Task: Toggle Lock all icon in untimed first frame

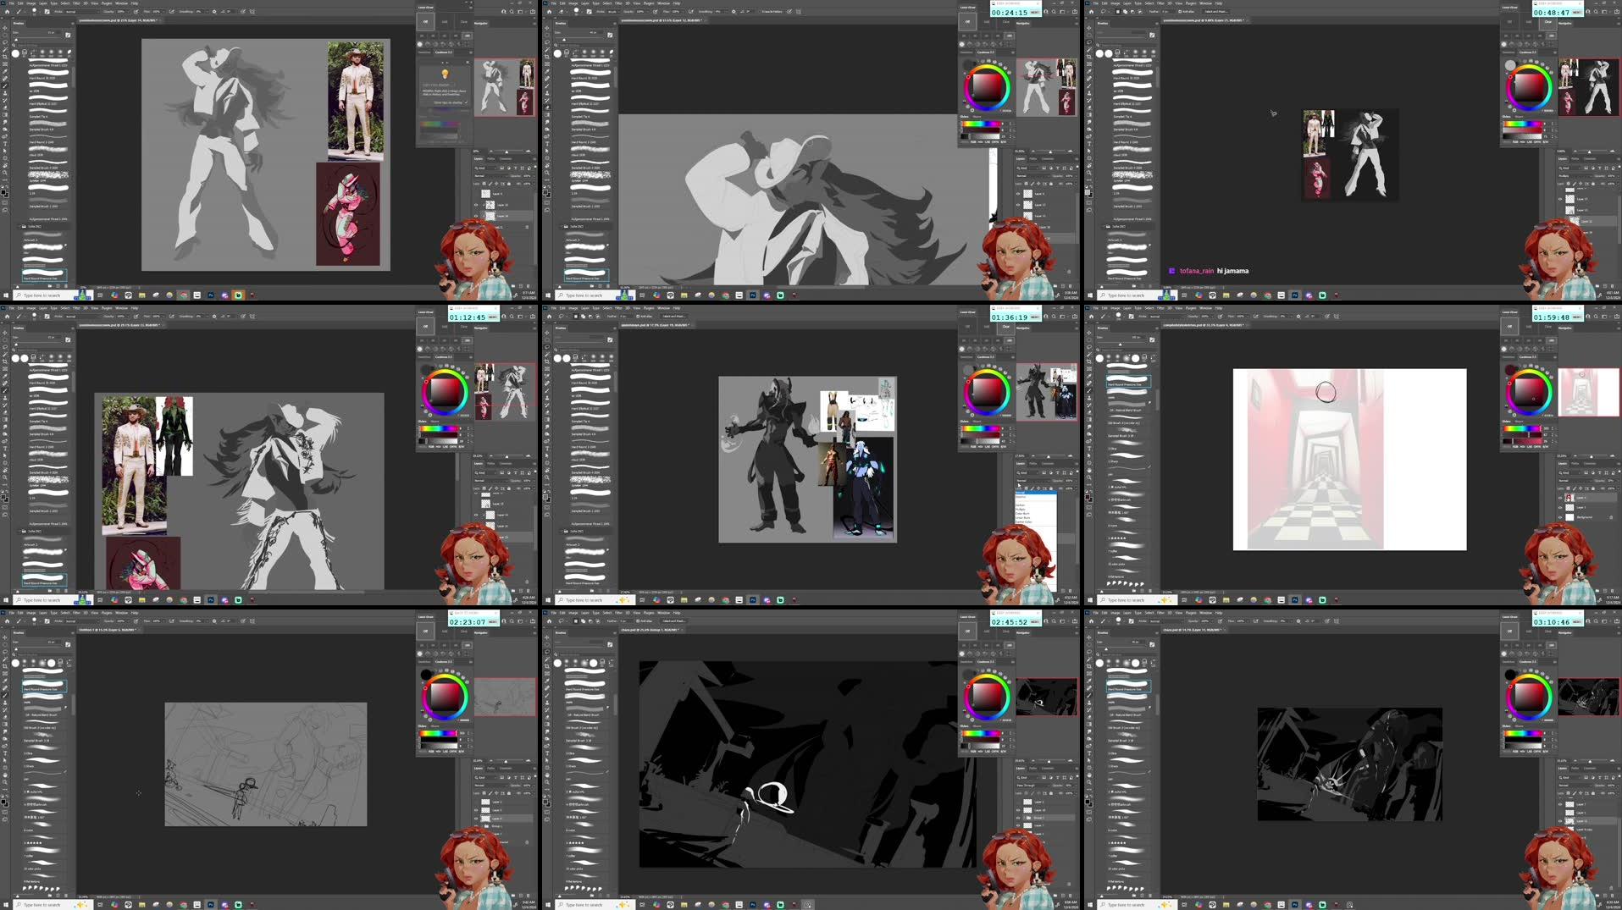Action: (x=511, y=183)
